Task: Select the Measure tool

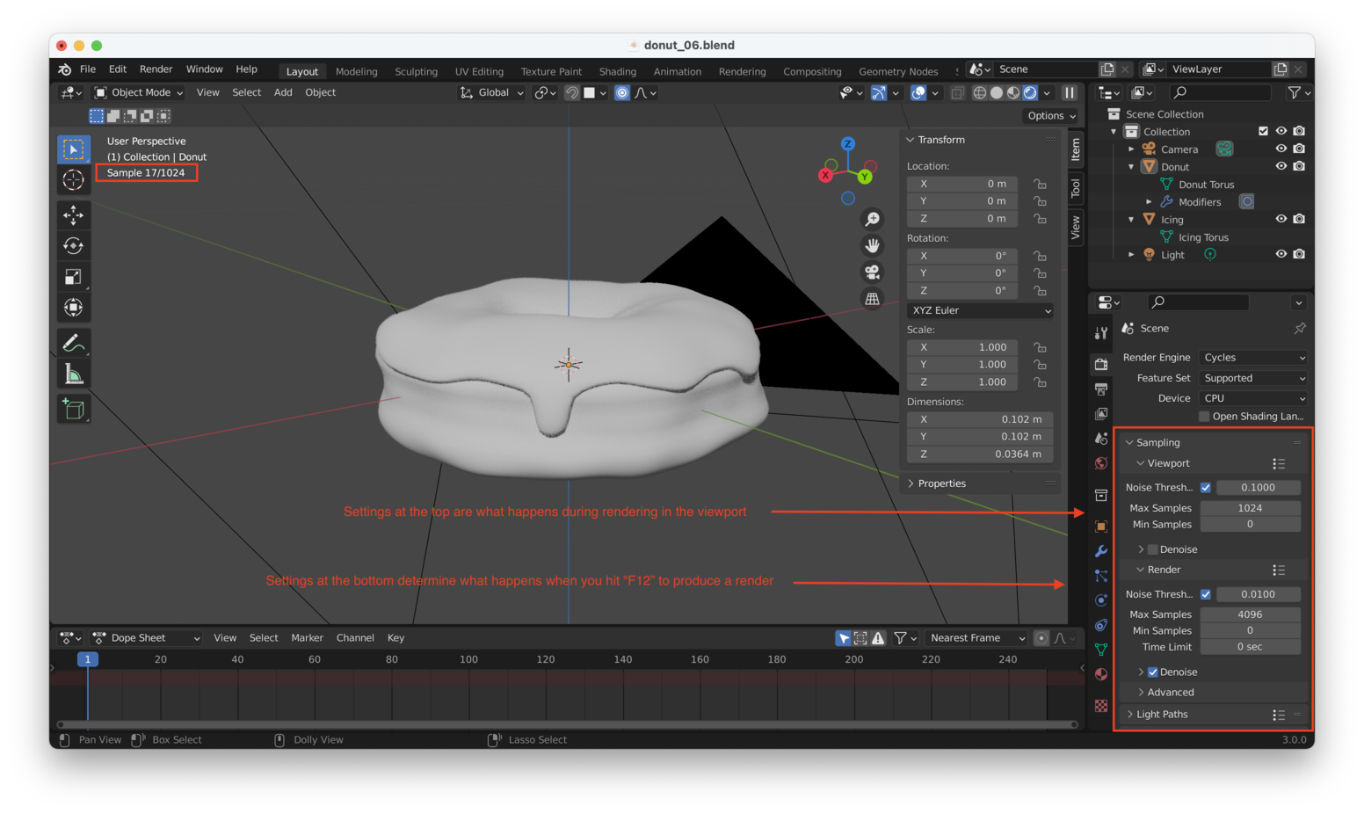Action: [74, 373]
